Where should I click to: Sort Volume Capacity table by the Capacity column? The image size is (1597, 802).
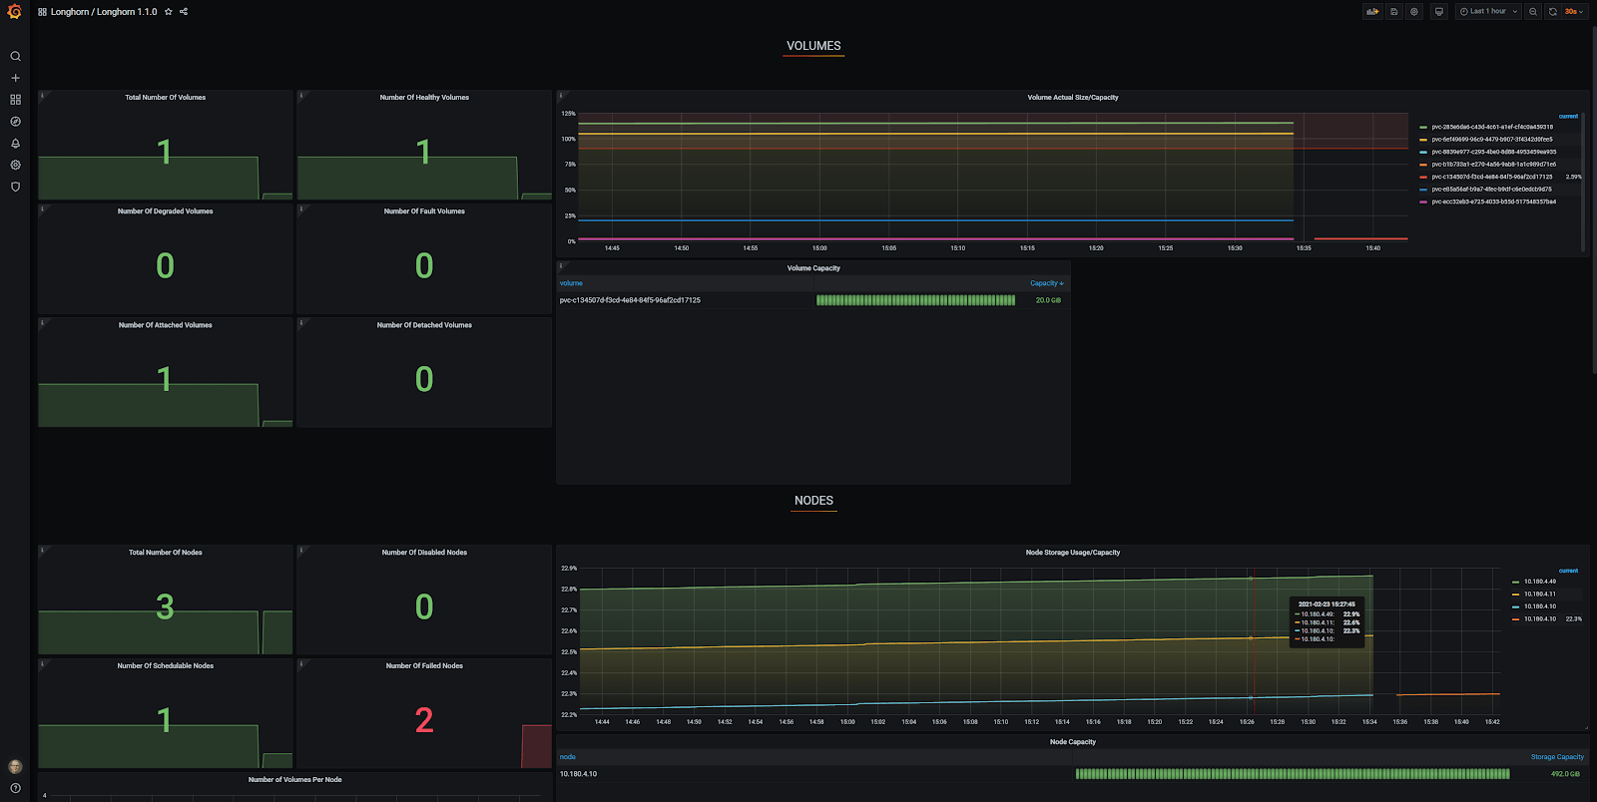(x=1046, y=283)
